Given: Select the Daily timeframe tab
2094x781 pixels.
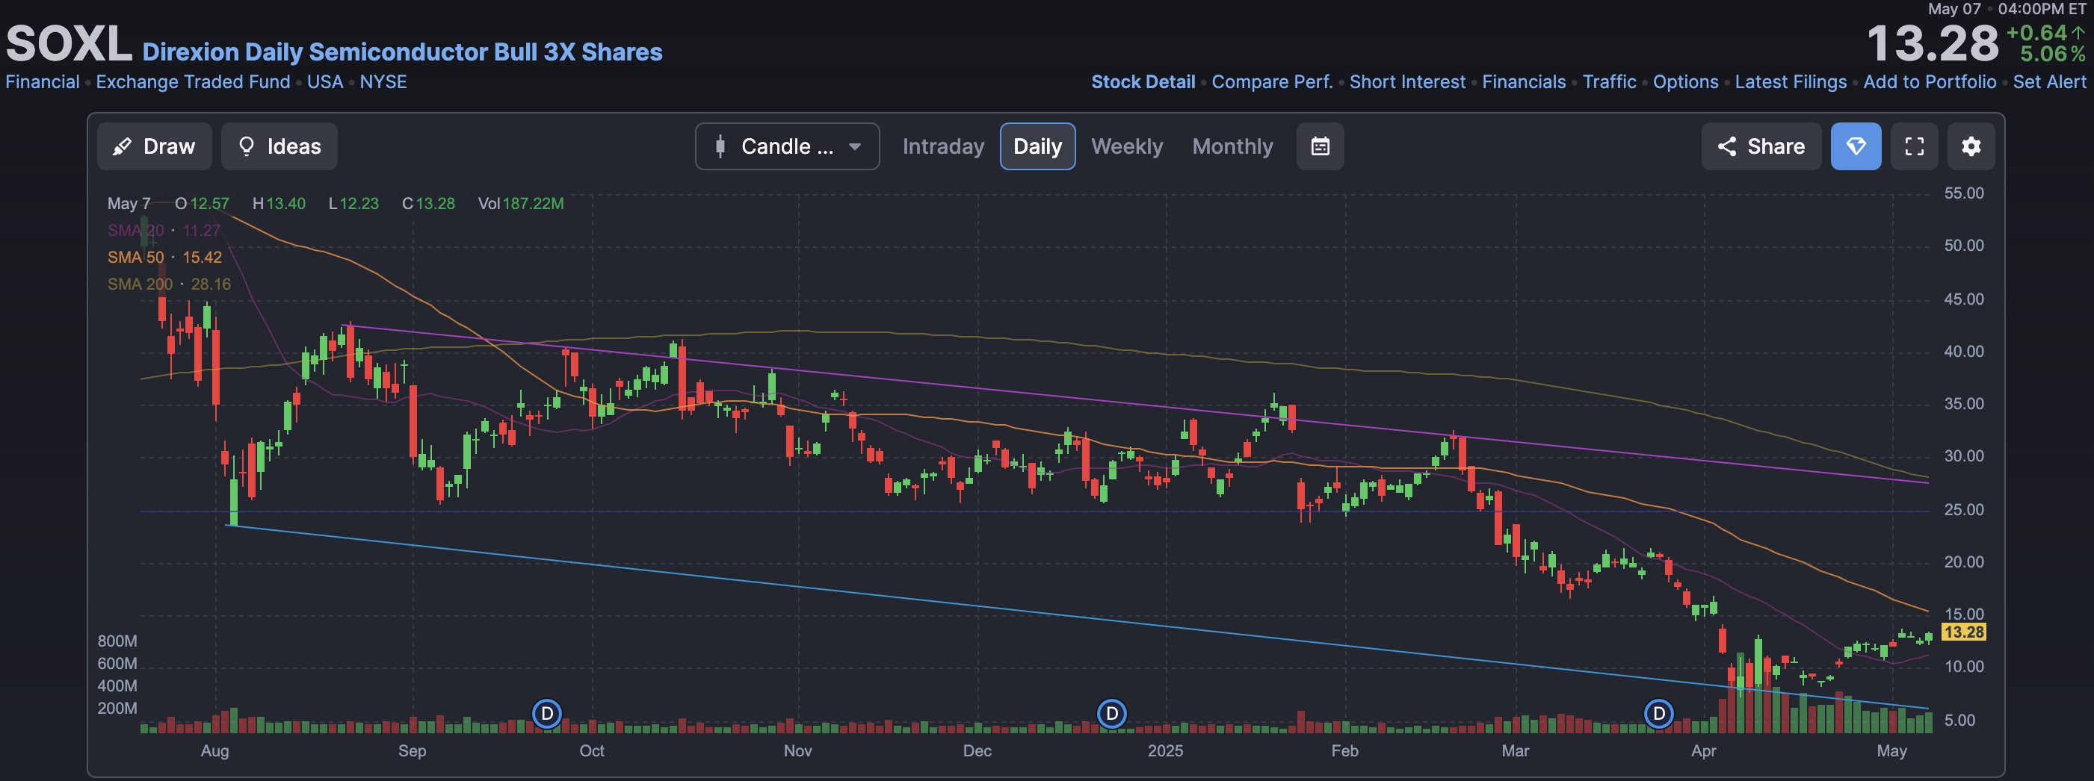Looking at the screenshot, I should point(1037,146).
